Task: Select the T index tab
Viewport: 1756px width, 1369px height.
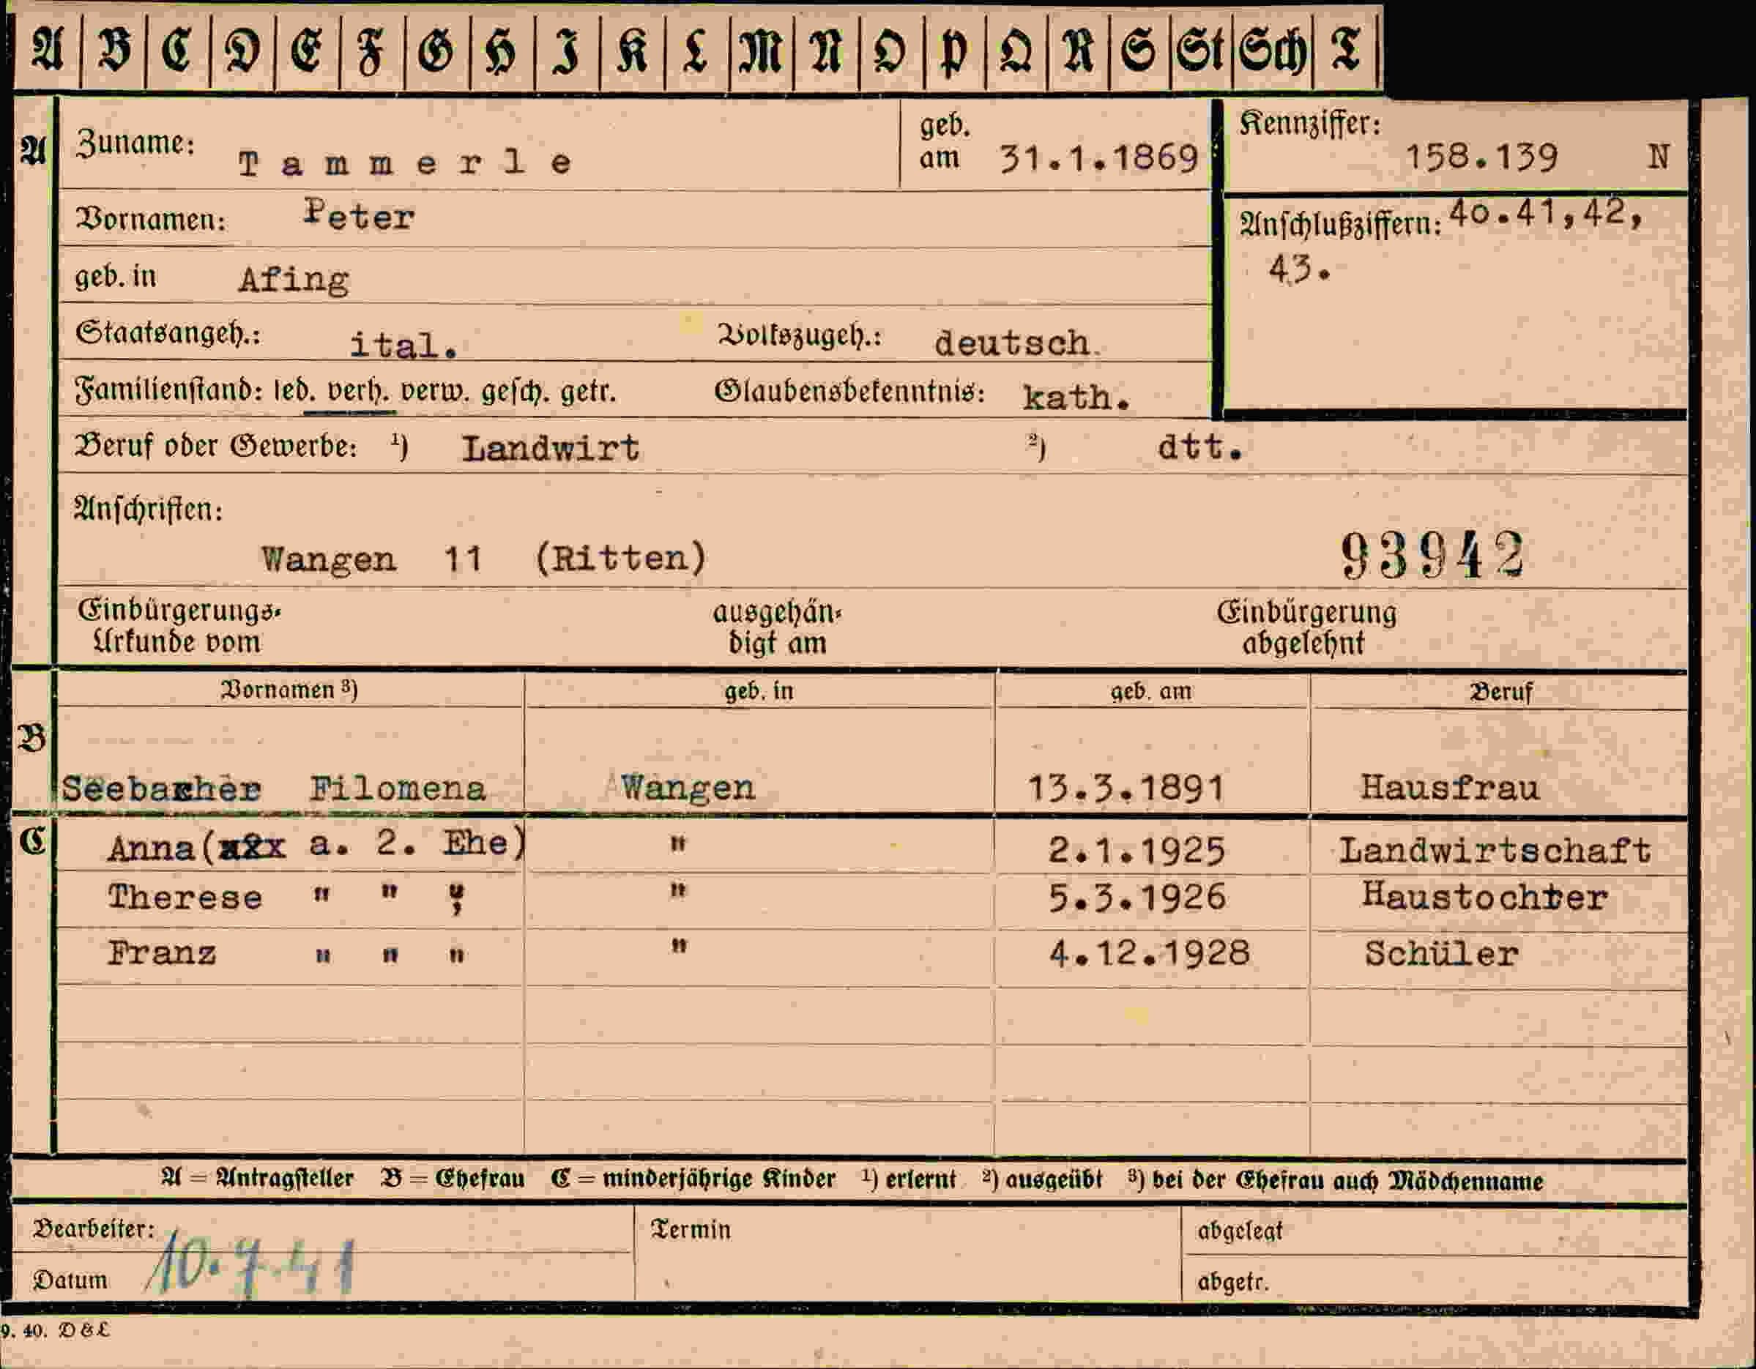Action: tap(1346, 52)
